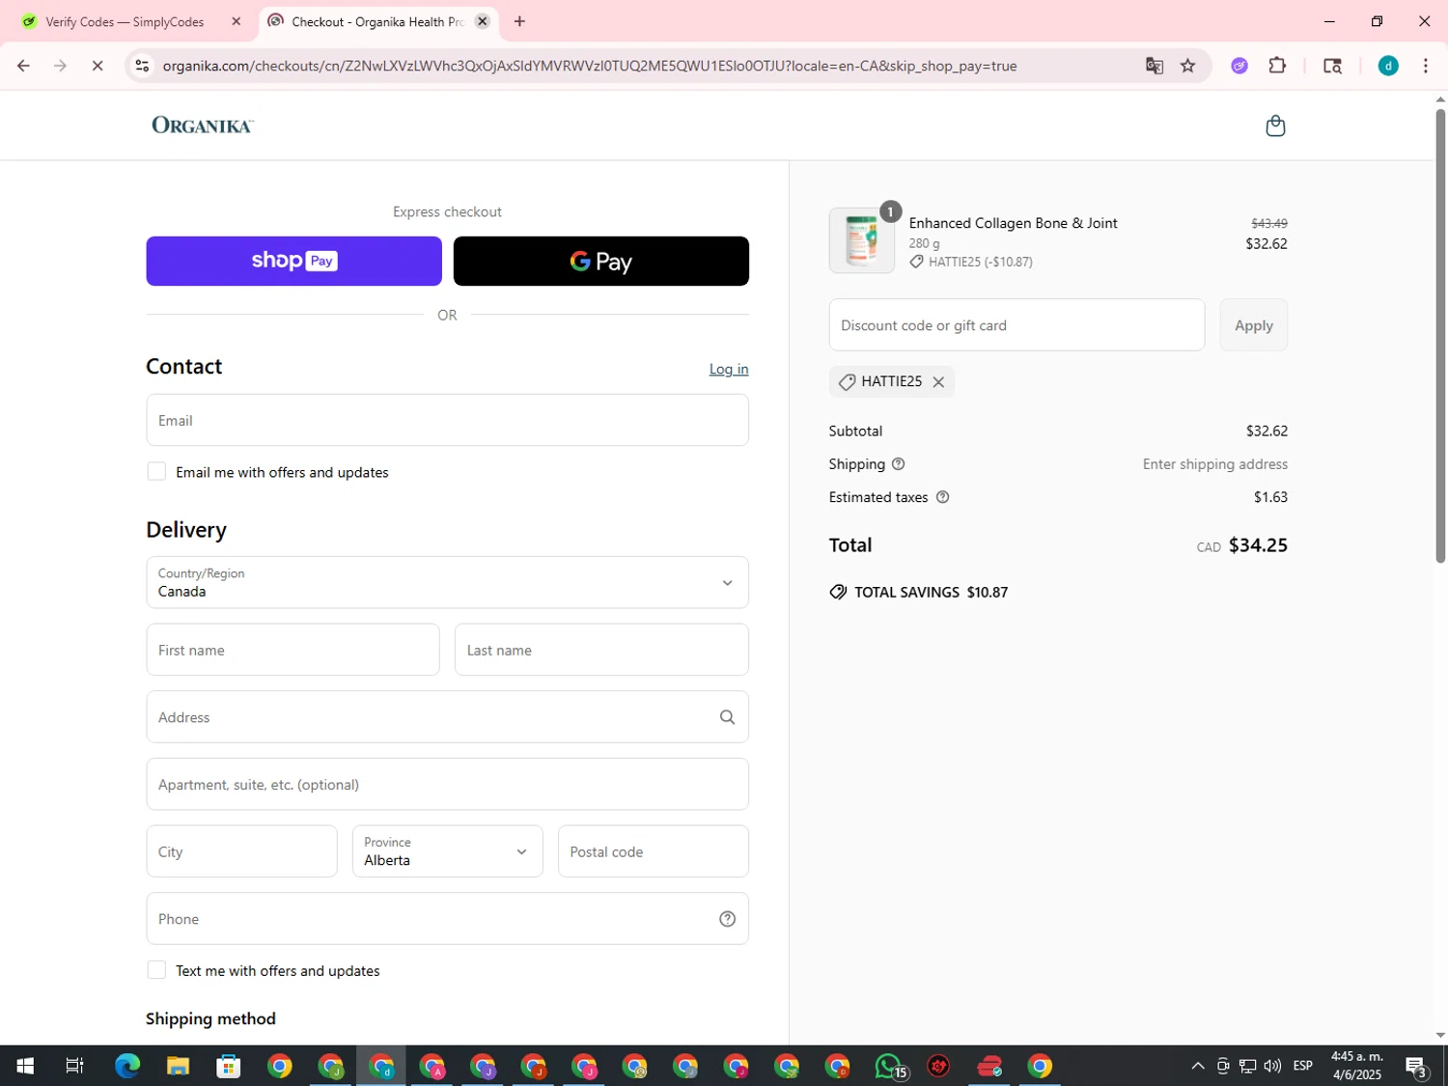Click the Email input field
The height and width of the screenshot is (1086, 1448).
coord(447,420)
